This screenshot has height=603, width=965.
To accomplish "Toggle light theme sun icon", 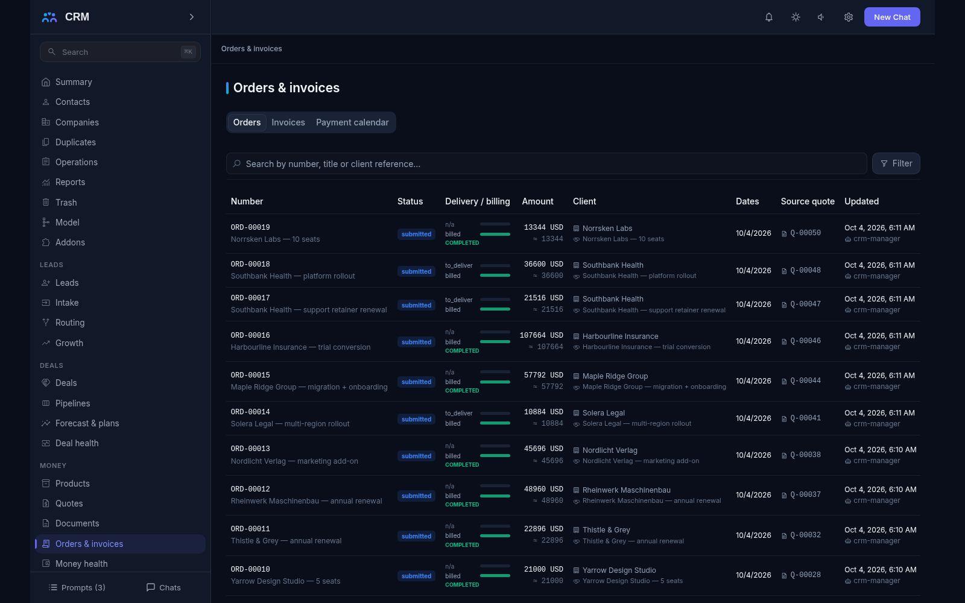I will pos(796,17).
